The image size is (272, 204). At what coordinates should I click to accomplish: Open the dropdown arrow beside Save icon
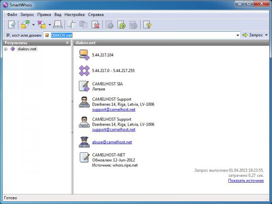[x=49, y=24]
